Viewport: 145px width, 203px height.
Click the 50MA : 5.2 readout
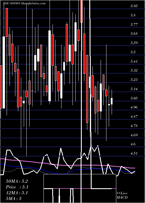tap(17, 181)
